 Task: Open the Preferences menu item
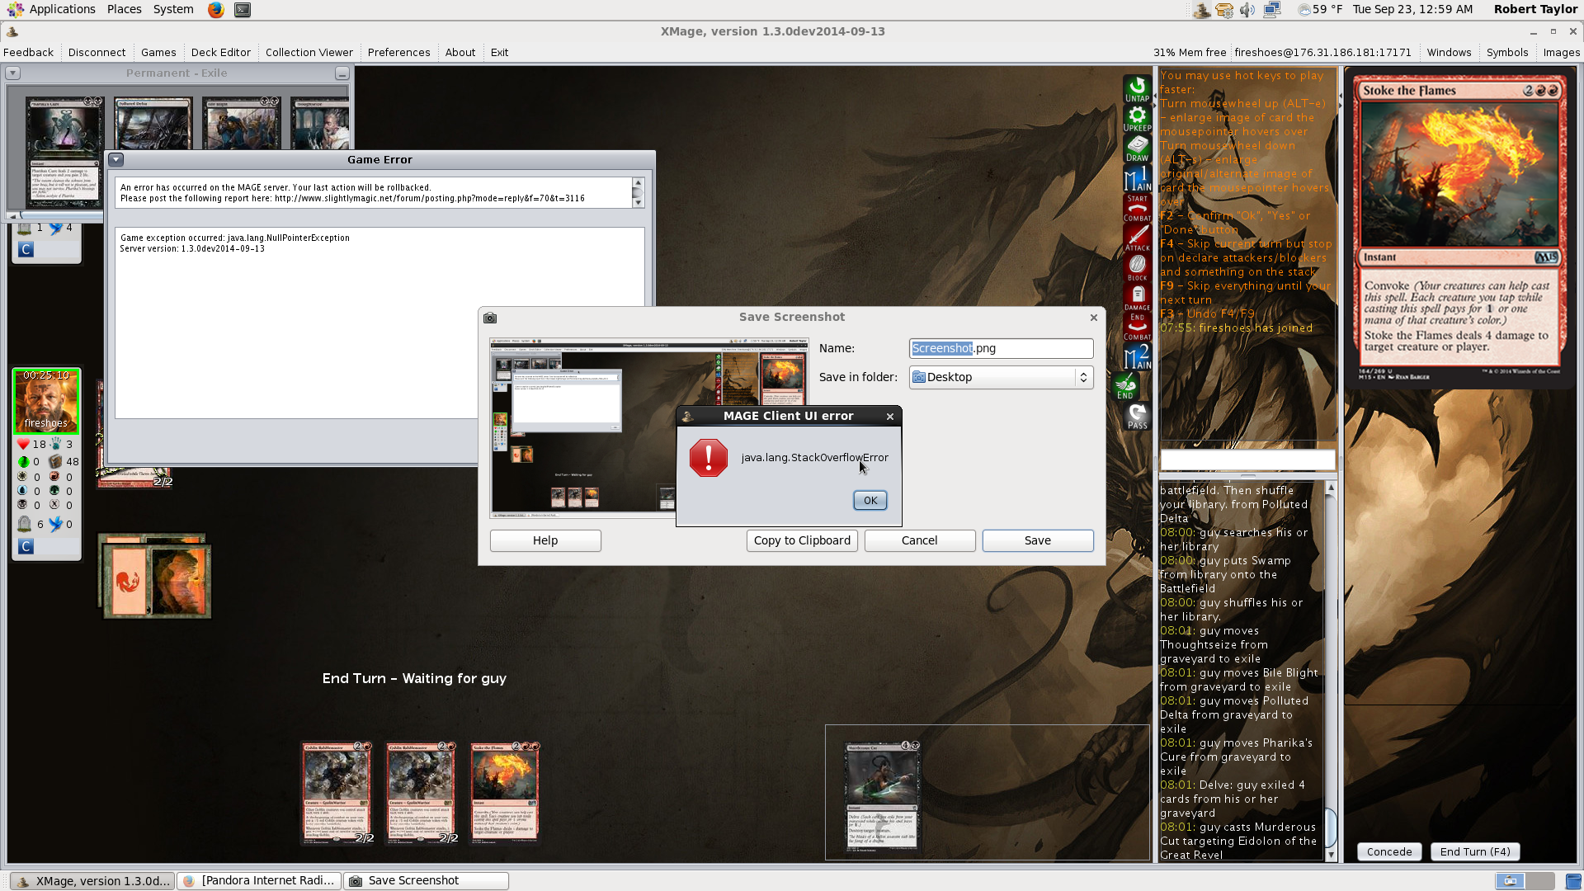[398, 52]
